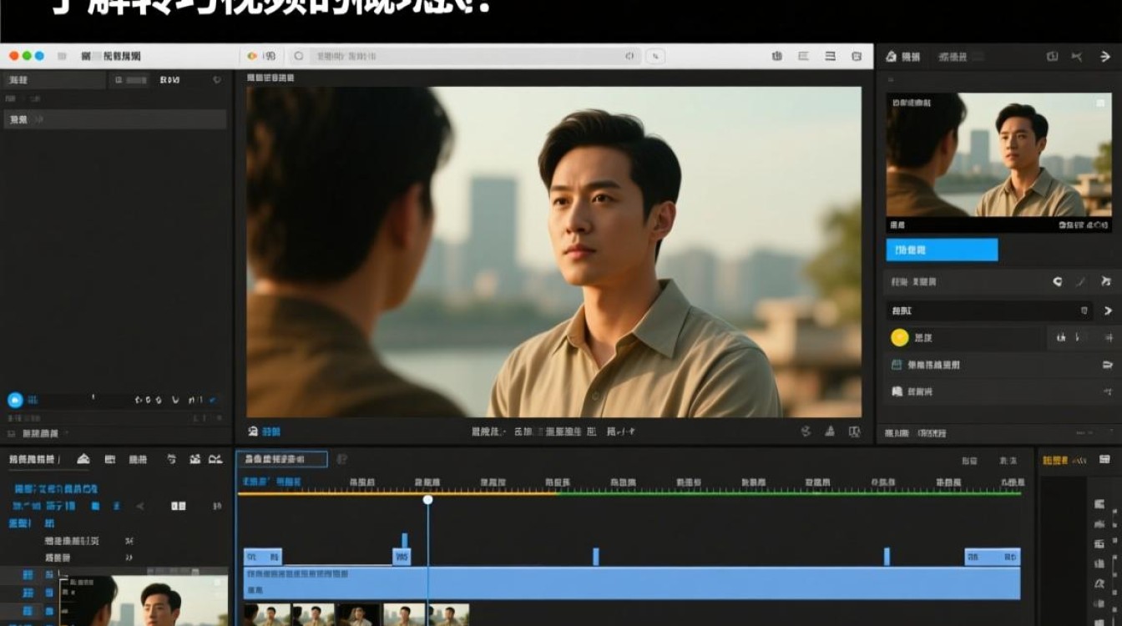Select the highlighted row in the left panel list
1122x626 pixels.
[115, 119]
